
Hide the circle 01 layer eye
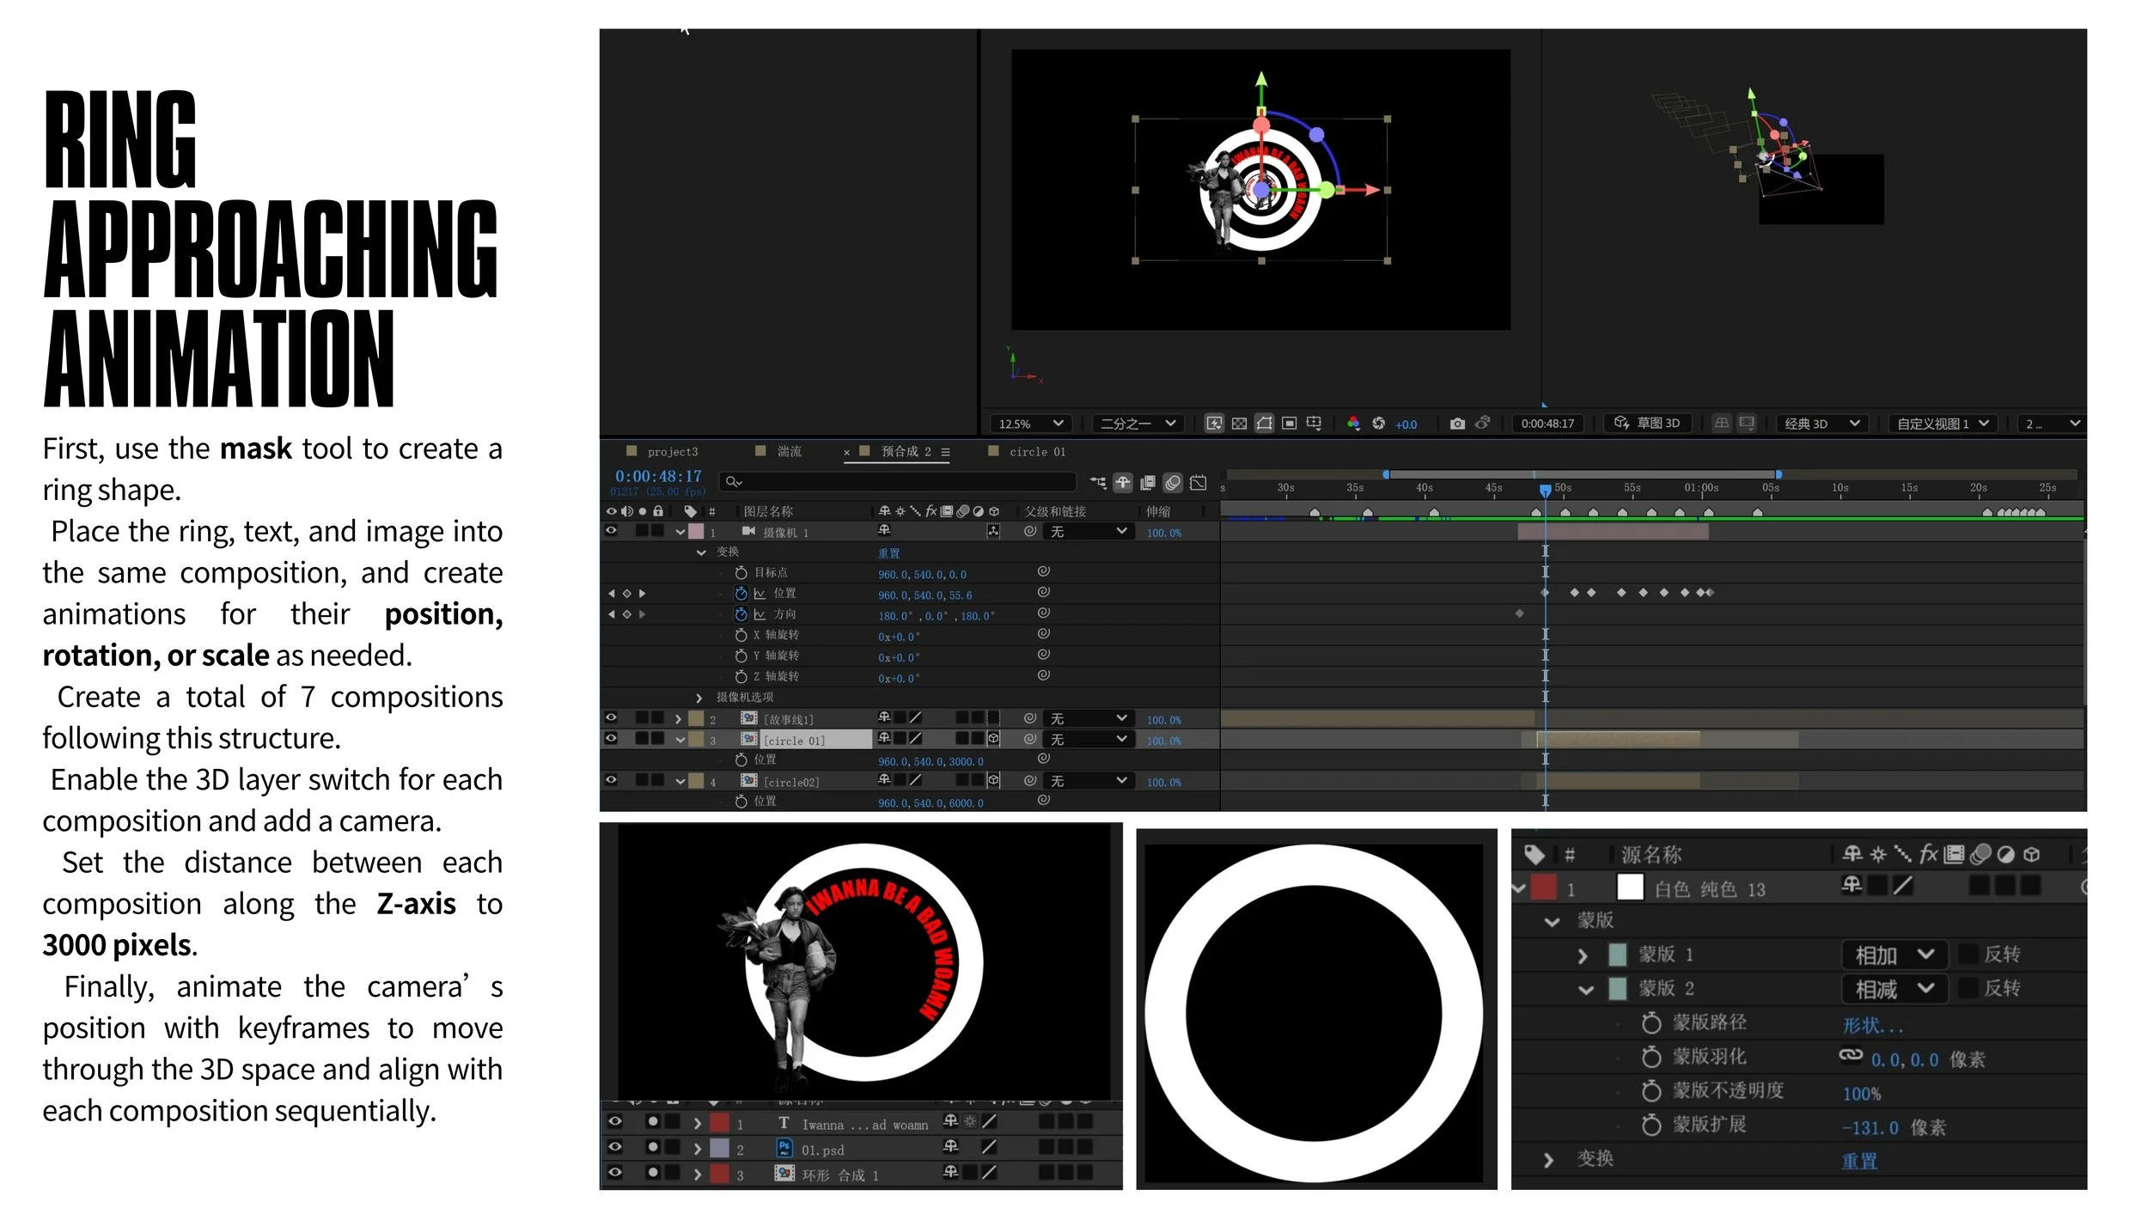click(x=611, y=739)
